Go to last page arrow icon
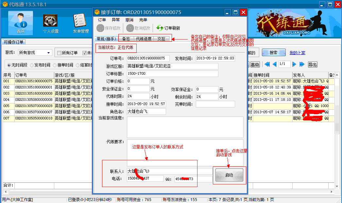Screen dimensions: 342x203 pos(302,64)
